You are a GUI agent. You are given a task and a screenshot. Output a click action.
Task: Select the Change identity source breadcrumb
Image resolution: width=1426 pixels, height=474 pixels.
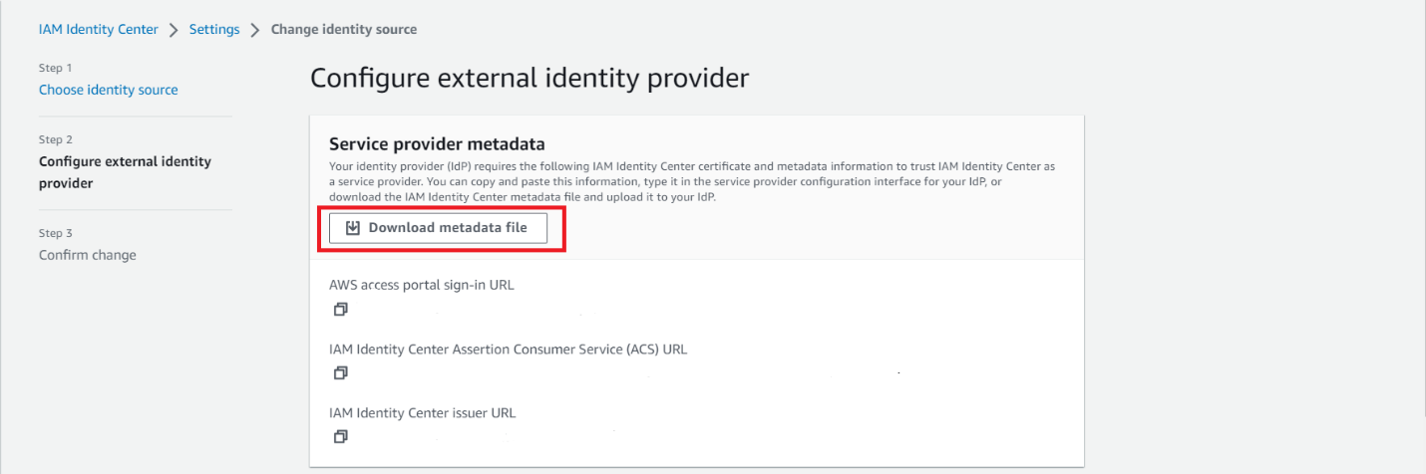(344, 29)
